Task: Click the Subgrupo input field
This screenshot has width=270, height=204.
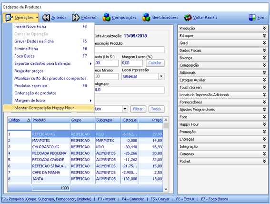Action: click(x=130, y=90)
